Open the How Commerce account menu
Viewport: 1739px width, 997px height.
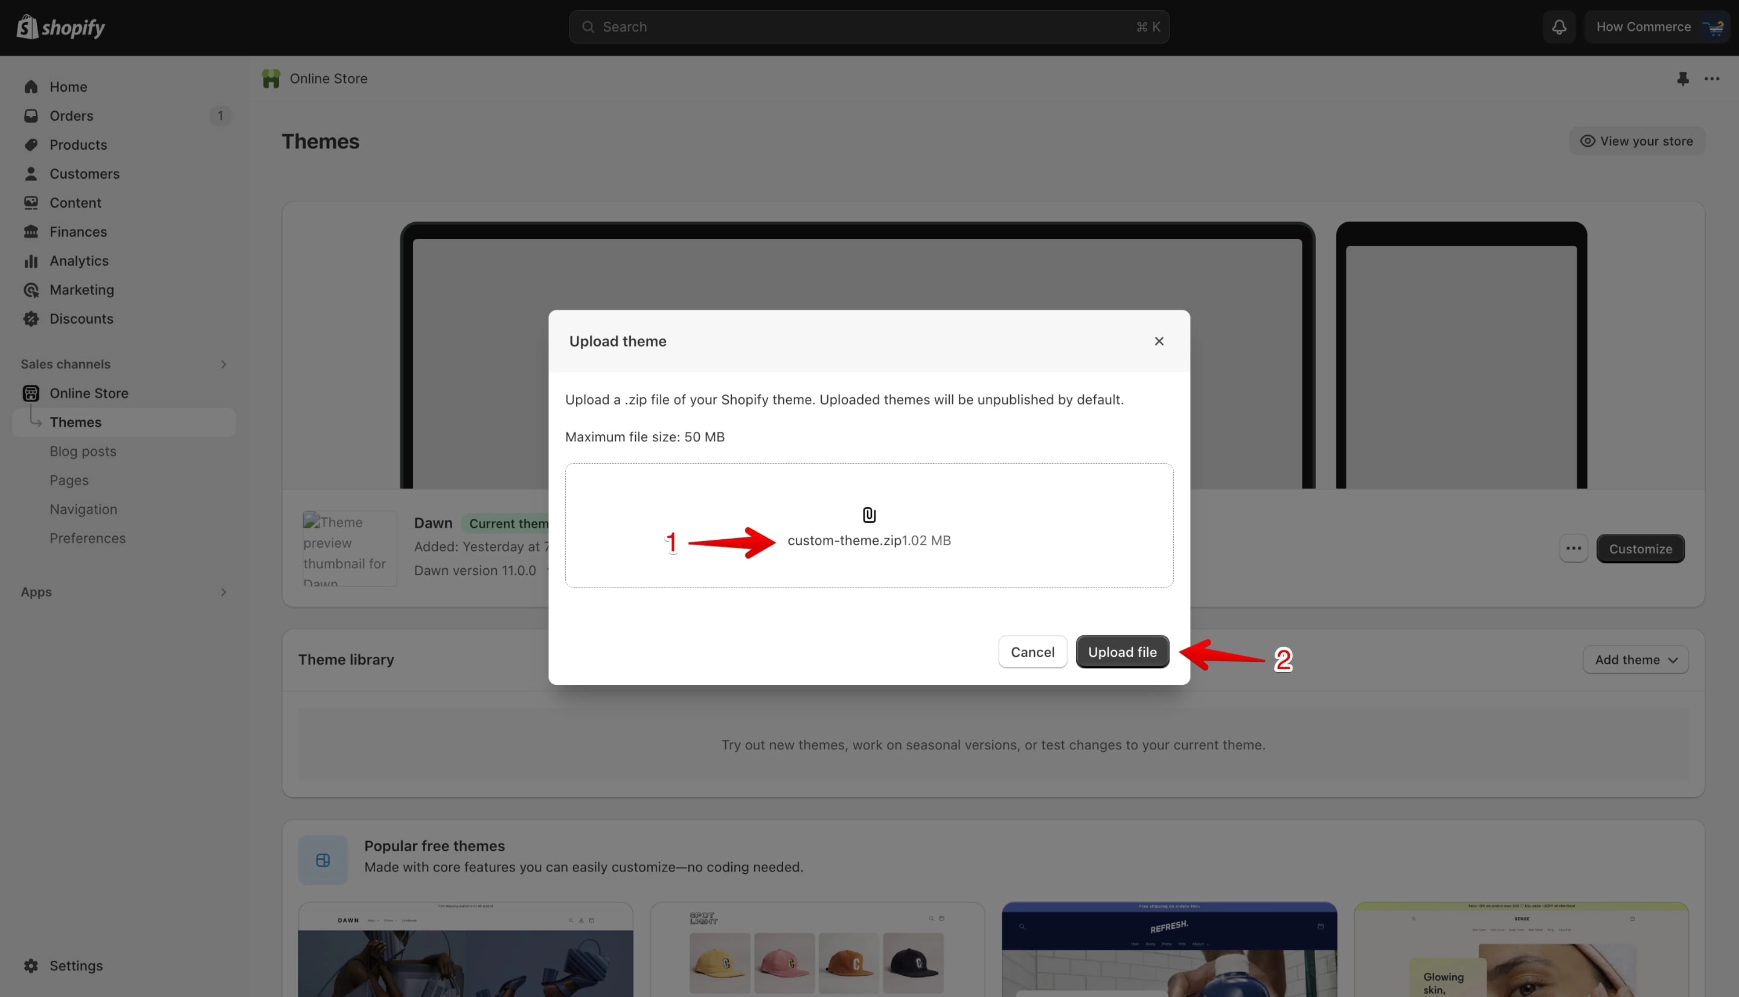coord(1657,27)
